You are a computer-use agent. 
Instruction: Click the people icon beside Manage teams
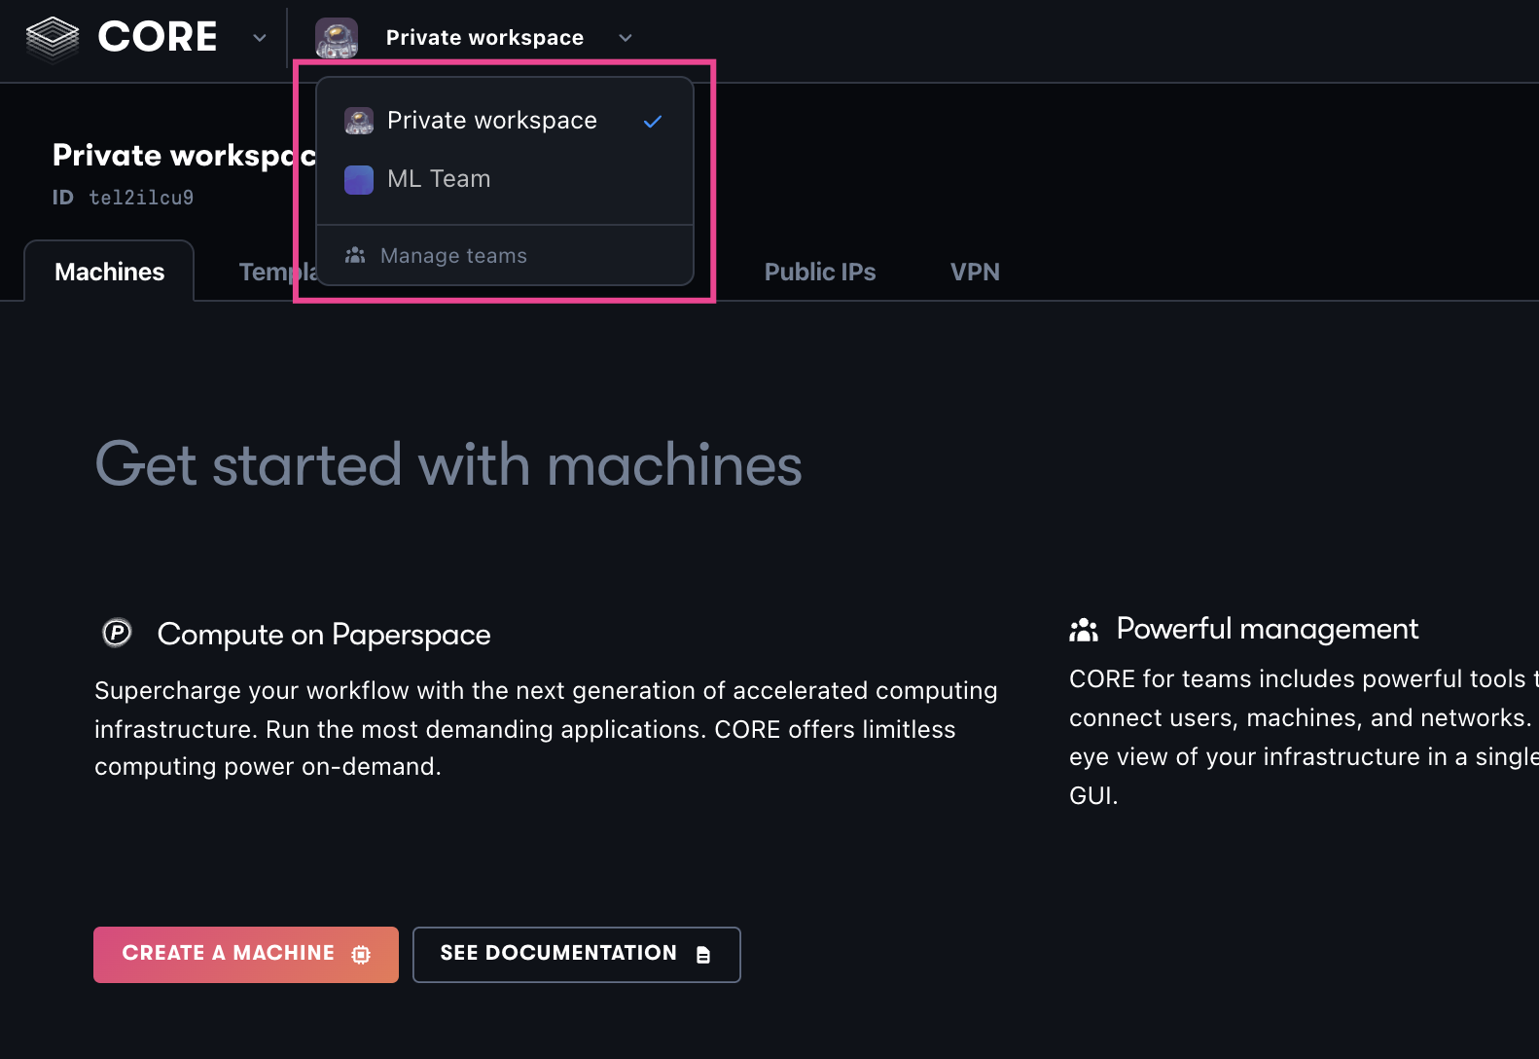pos(355,255)
